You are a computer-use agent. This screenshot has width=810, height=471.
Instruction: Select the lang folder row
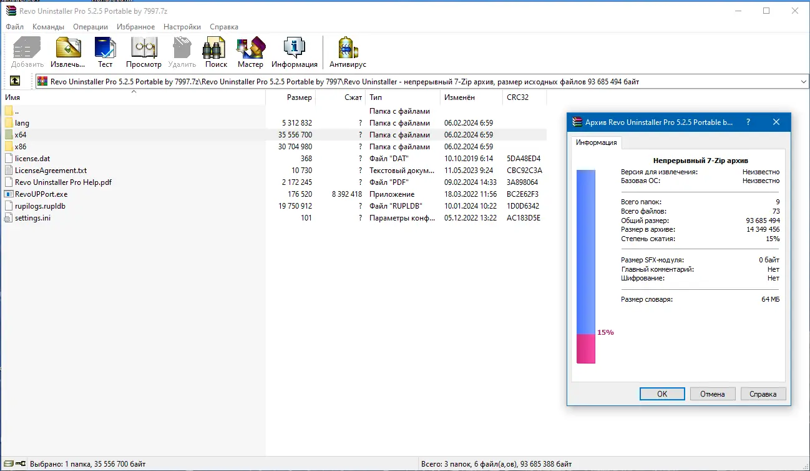pos(275,123)
